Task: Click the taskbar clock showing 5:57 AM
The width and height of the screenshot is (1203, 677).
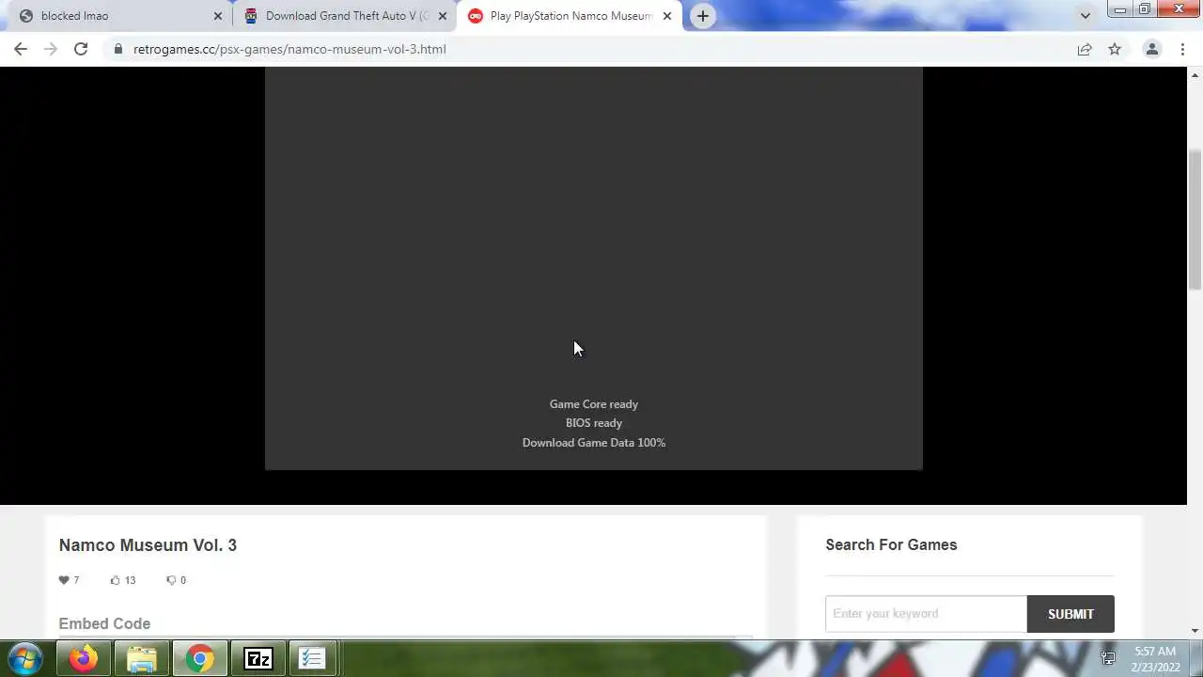Action: coord(1155,659)
